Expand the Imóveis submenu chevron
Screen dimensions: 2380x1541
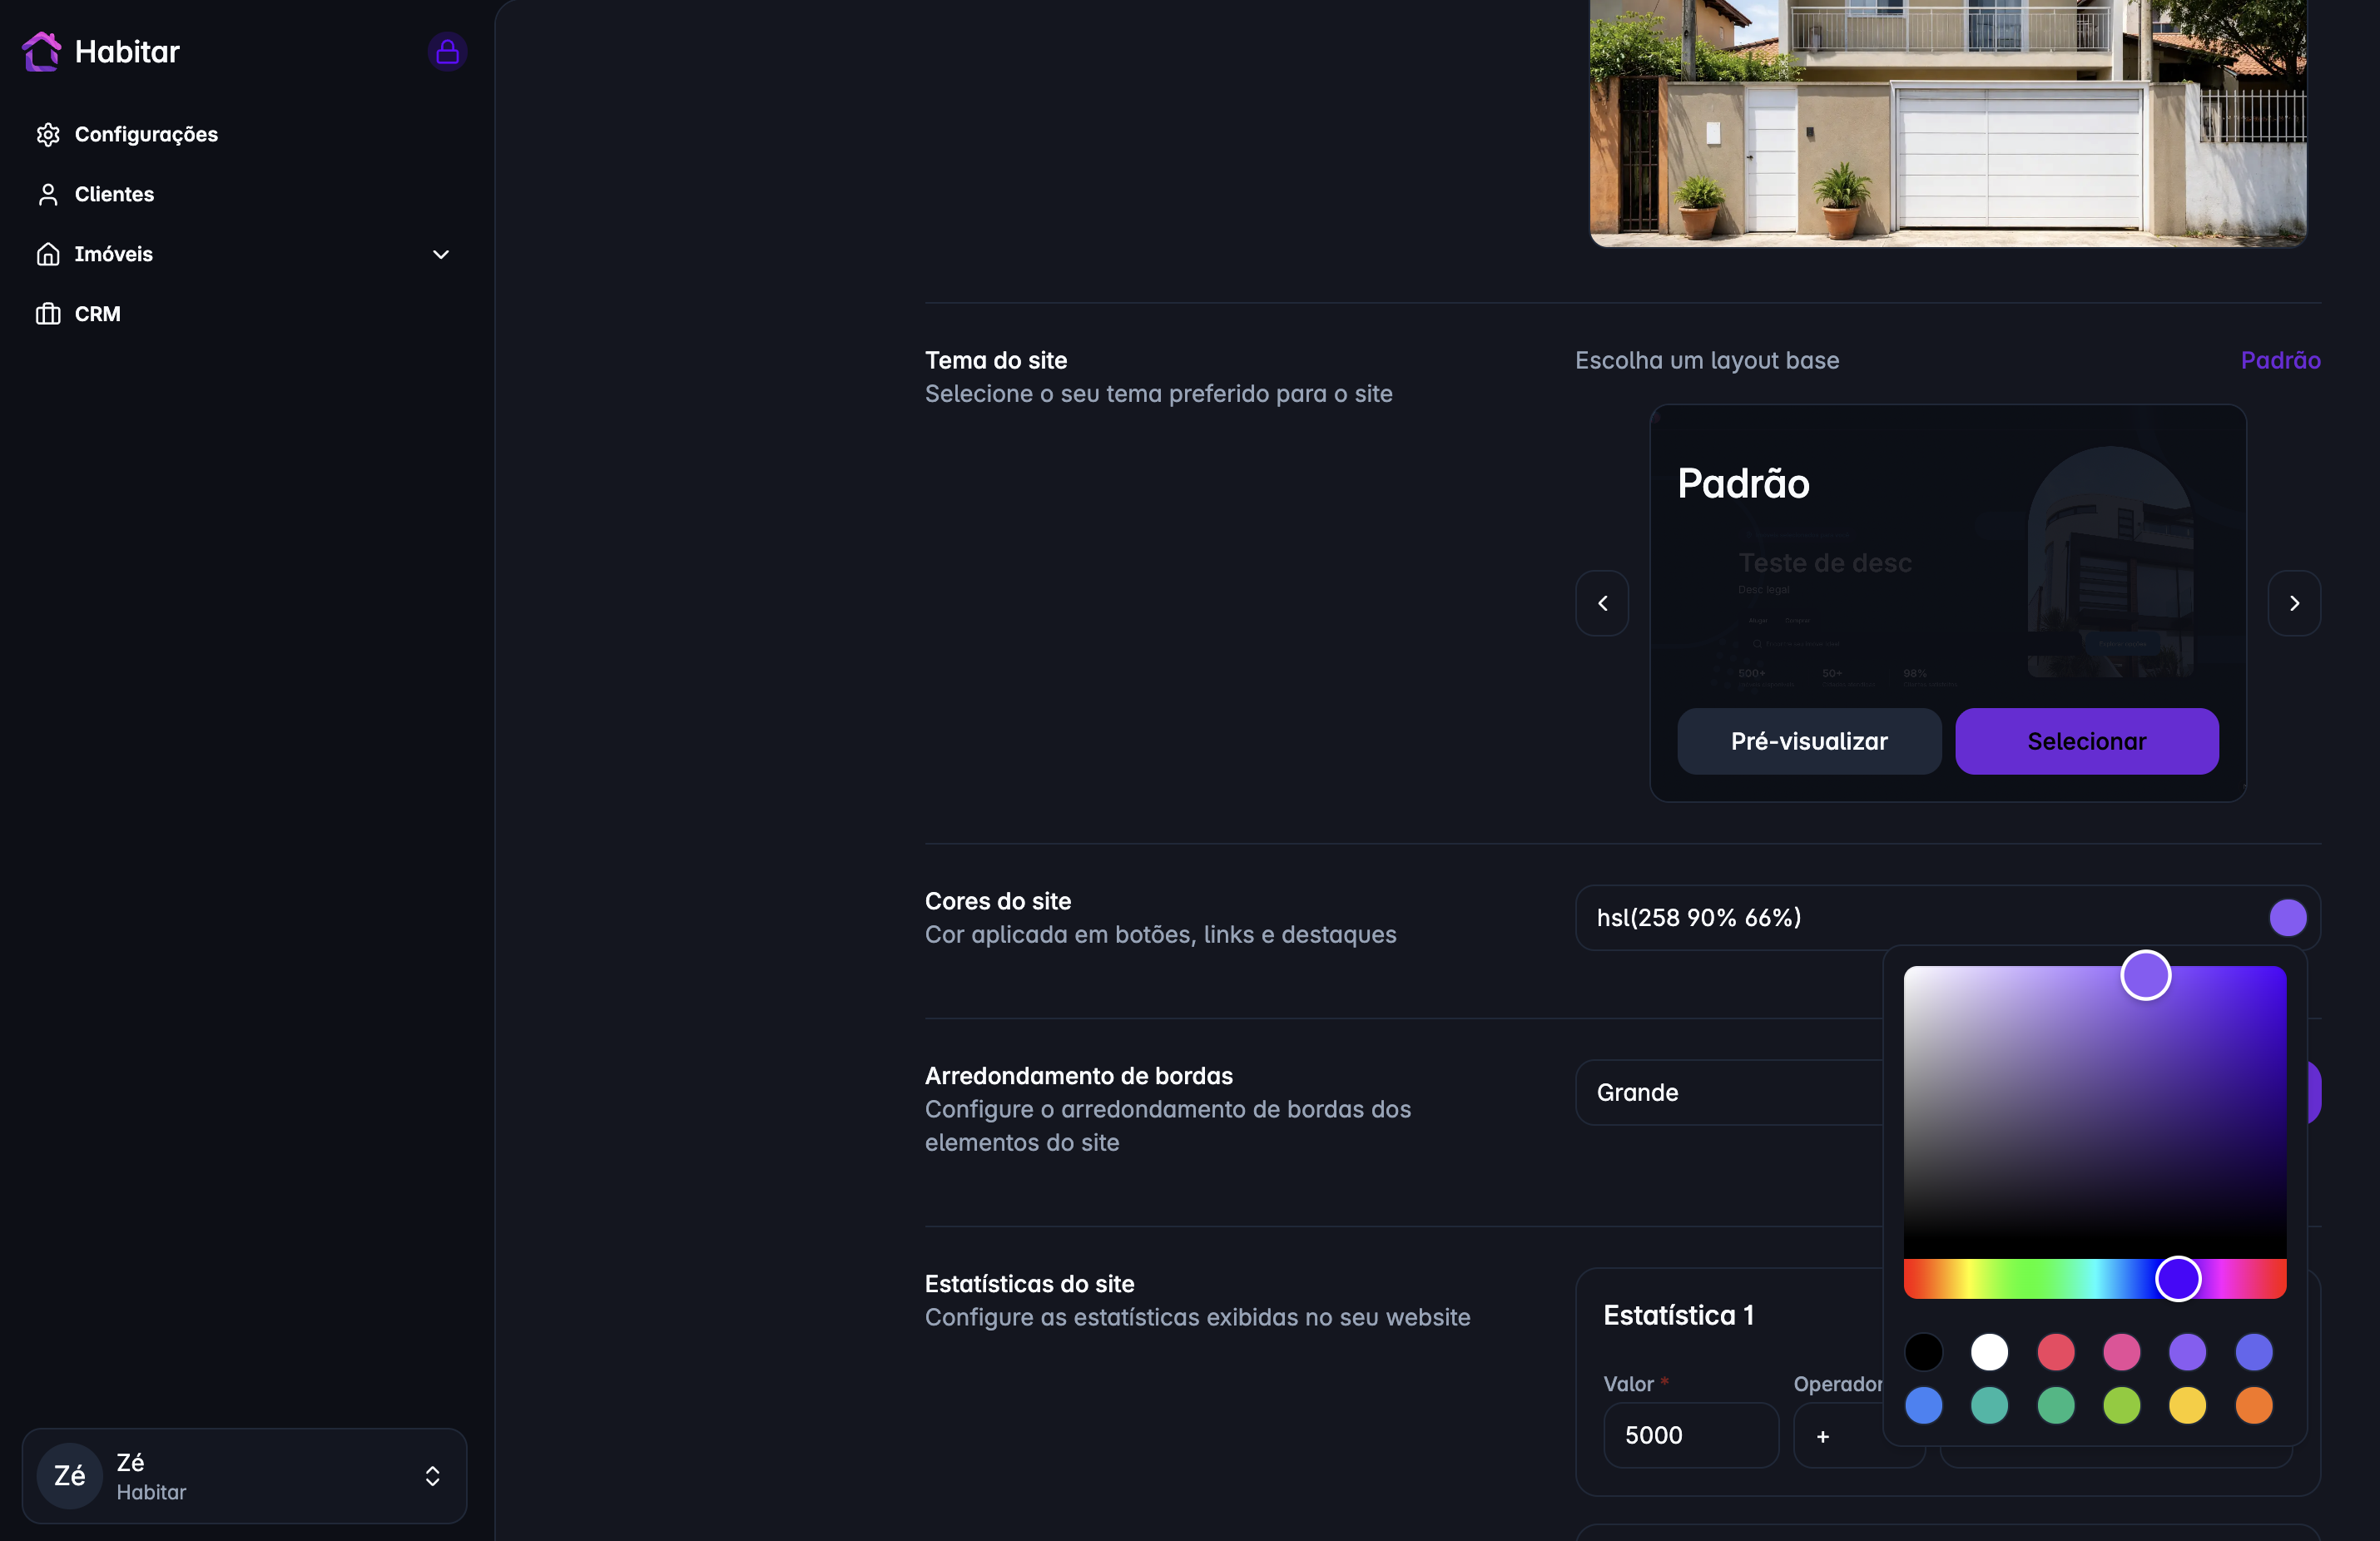coord(441,255)
